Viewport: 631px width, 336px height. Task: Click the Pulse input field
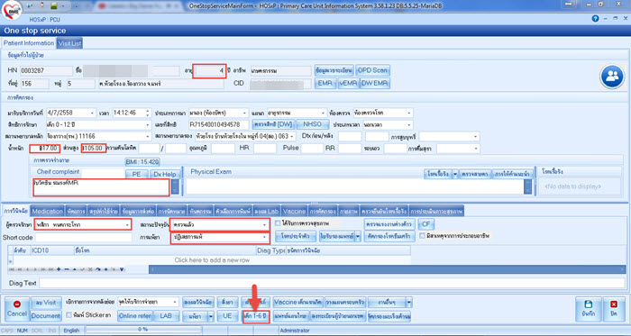point(312,149)
